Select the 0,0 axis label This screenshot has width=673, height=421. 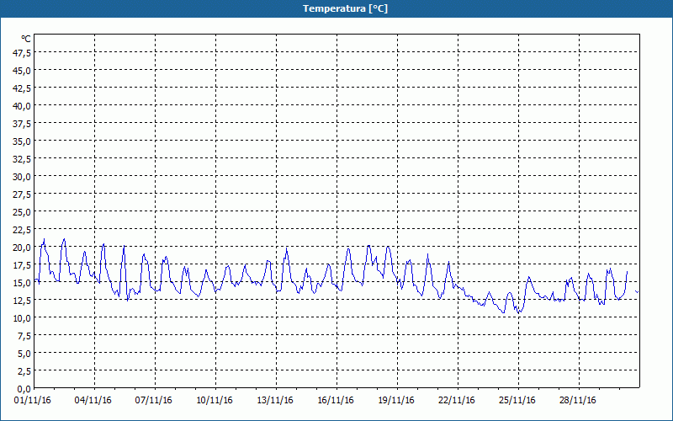pyautogui.click(x=24, y=389)
